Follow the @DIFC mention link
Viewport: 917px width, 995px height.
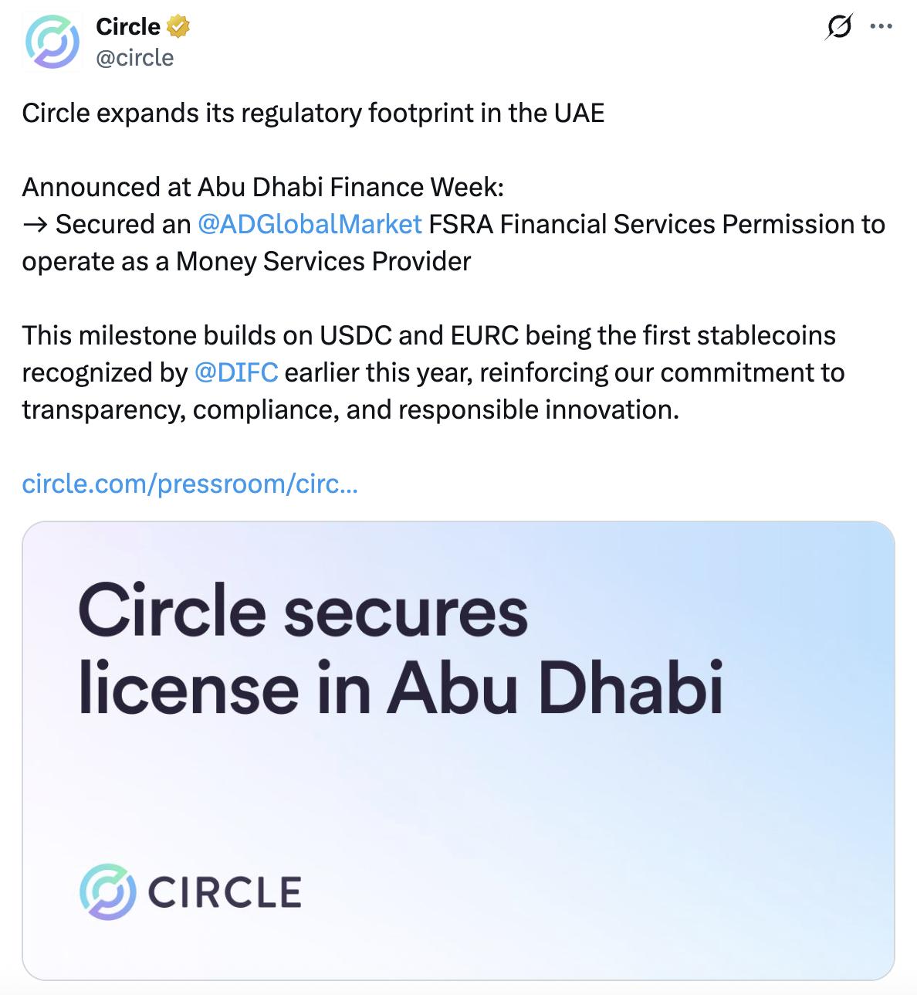[236, 373]
